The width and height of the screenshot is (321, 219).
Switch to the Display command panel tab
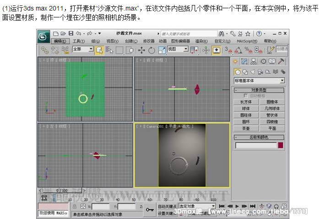click(x=272, y=61)
